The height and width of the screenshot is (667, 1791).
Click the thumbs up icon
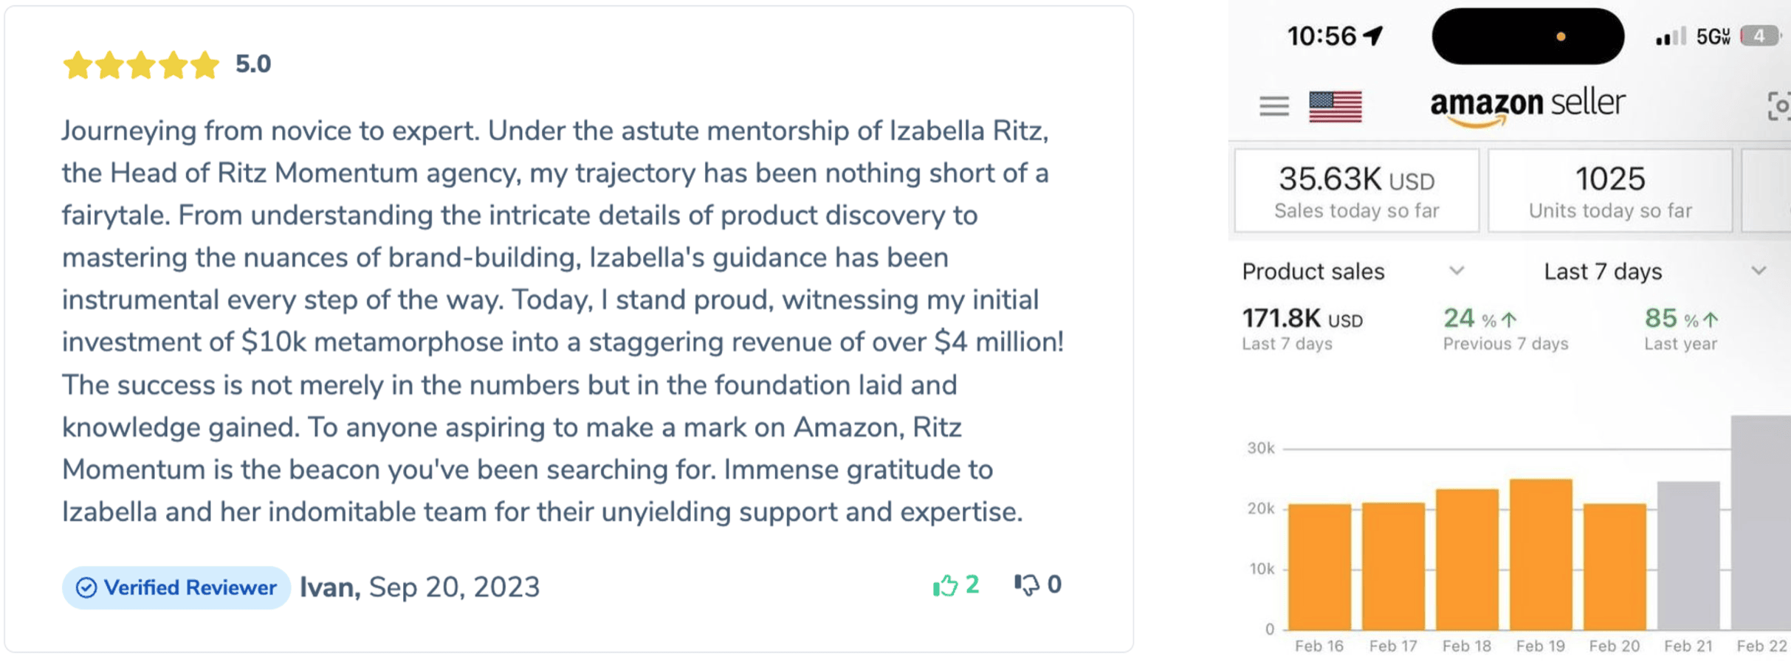pyautogui.click(x=945, y=586)
